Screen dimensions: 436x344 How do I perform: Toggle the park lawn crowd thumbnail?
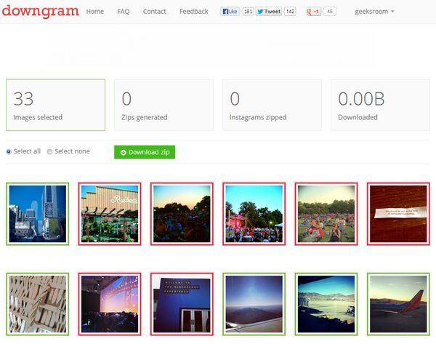click(x=326, y=214)
